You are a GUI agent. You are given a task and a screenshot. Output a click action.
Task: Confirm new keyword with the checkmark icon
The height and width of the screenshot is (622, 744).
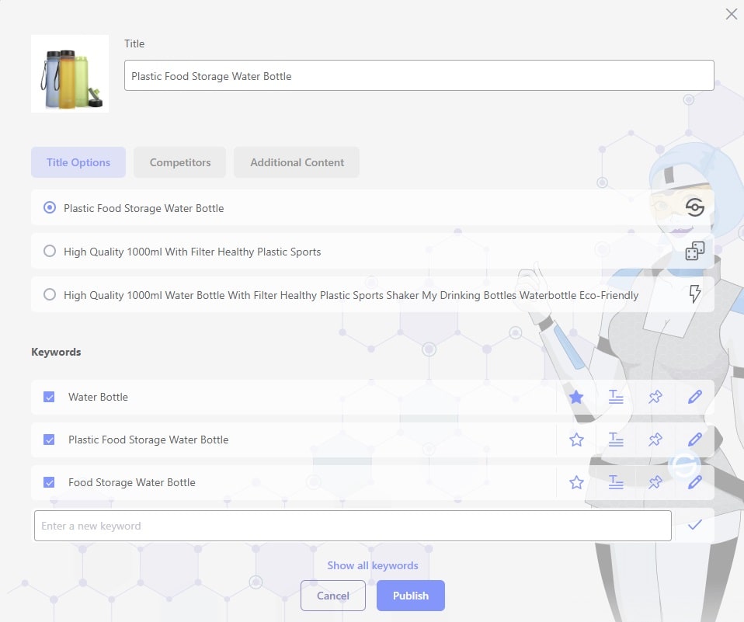(694, 526)
